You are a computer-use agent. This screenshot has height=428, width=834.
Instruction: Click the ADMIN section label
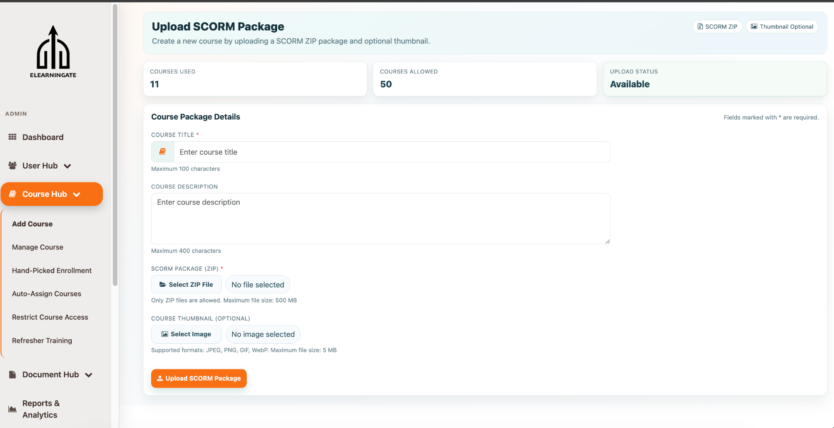(x=16, y=114)
